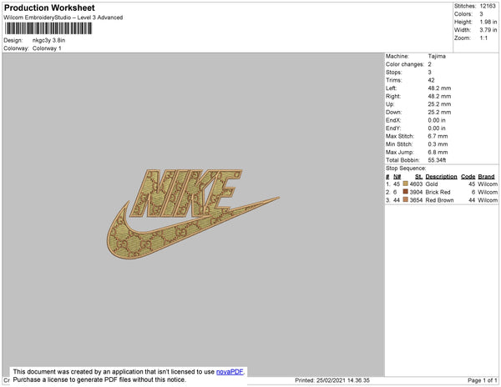Click the Brand column header

(x=486, y=177)
